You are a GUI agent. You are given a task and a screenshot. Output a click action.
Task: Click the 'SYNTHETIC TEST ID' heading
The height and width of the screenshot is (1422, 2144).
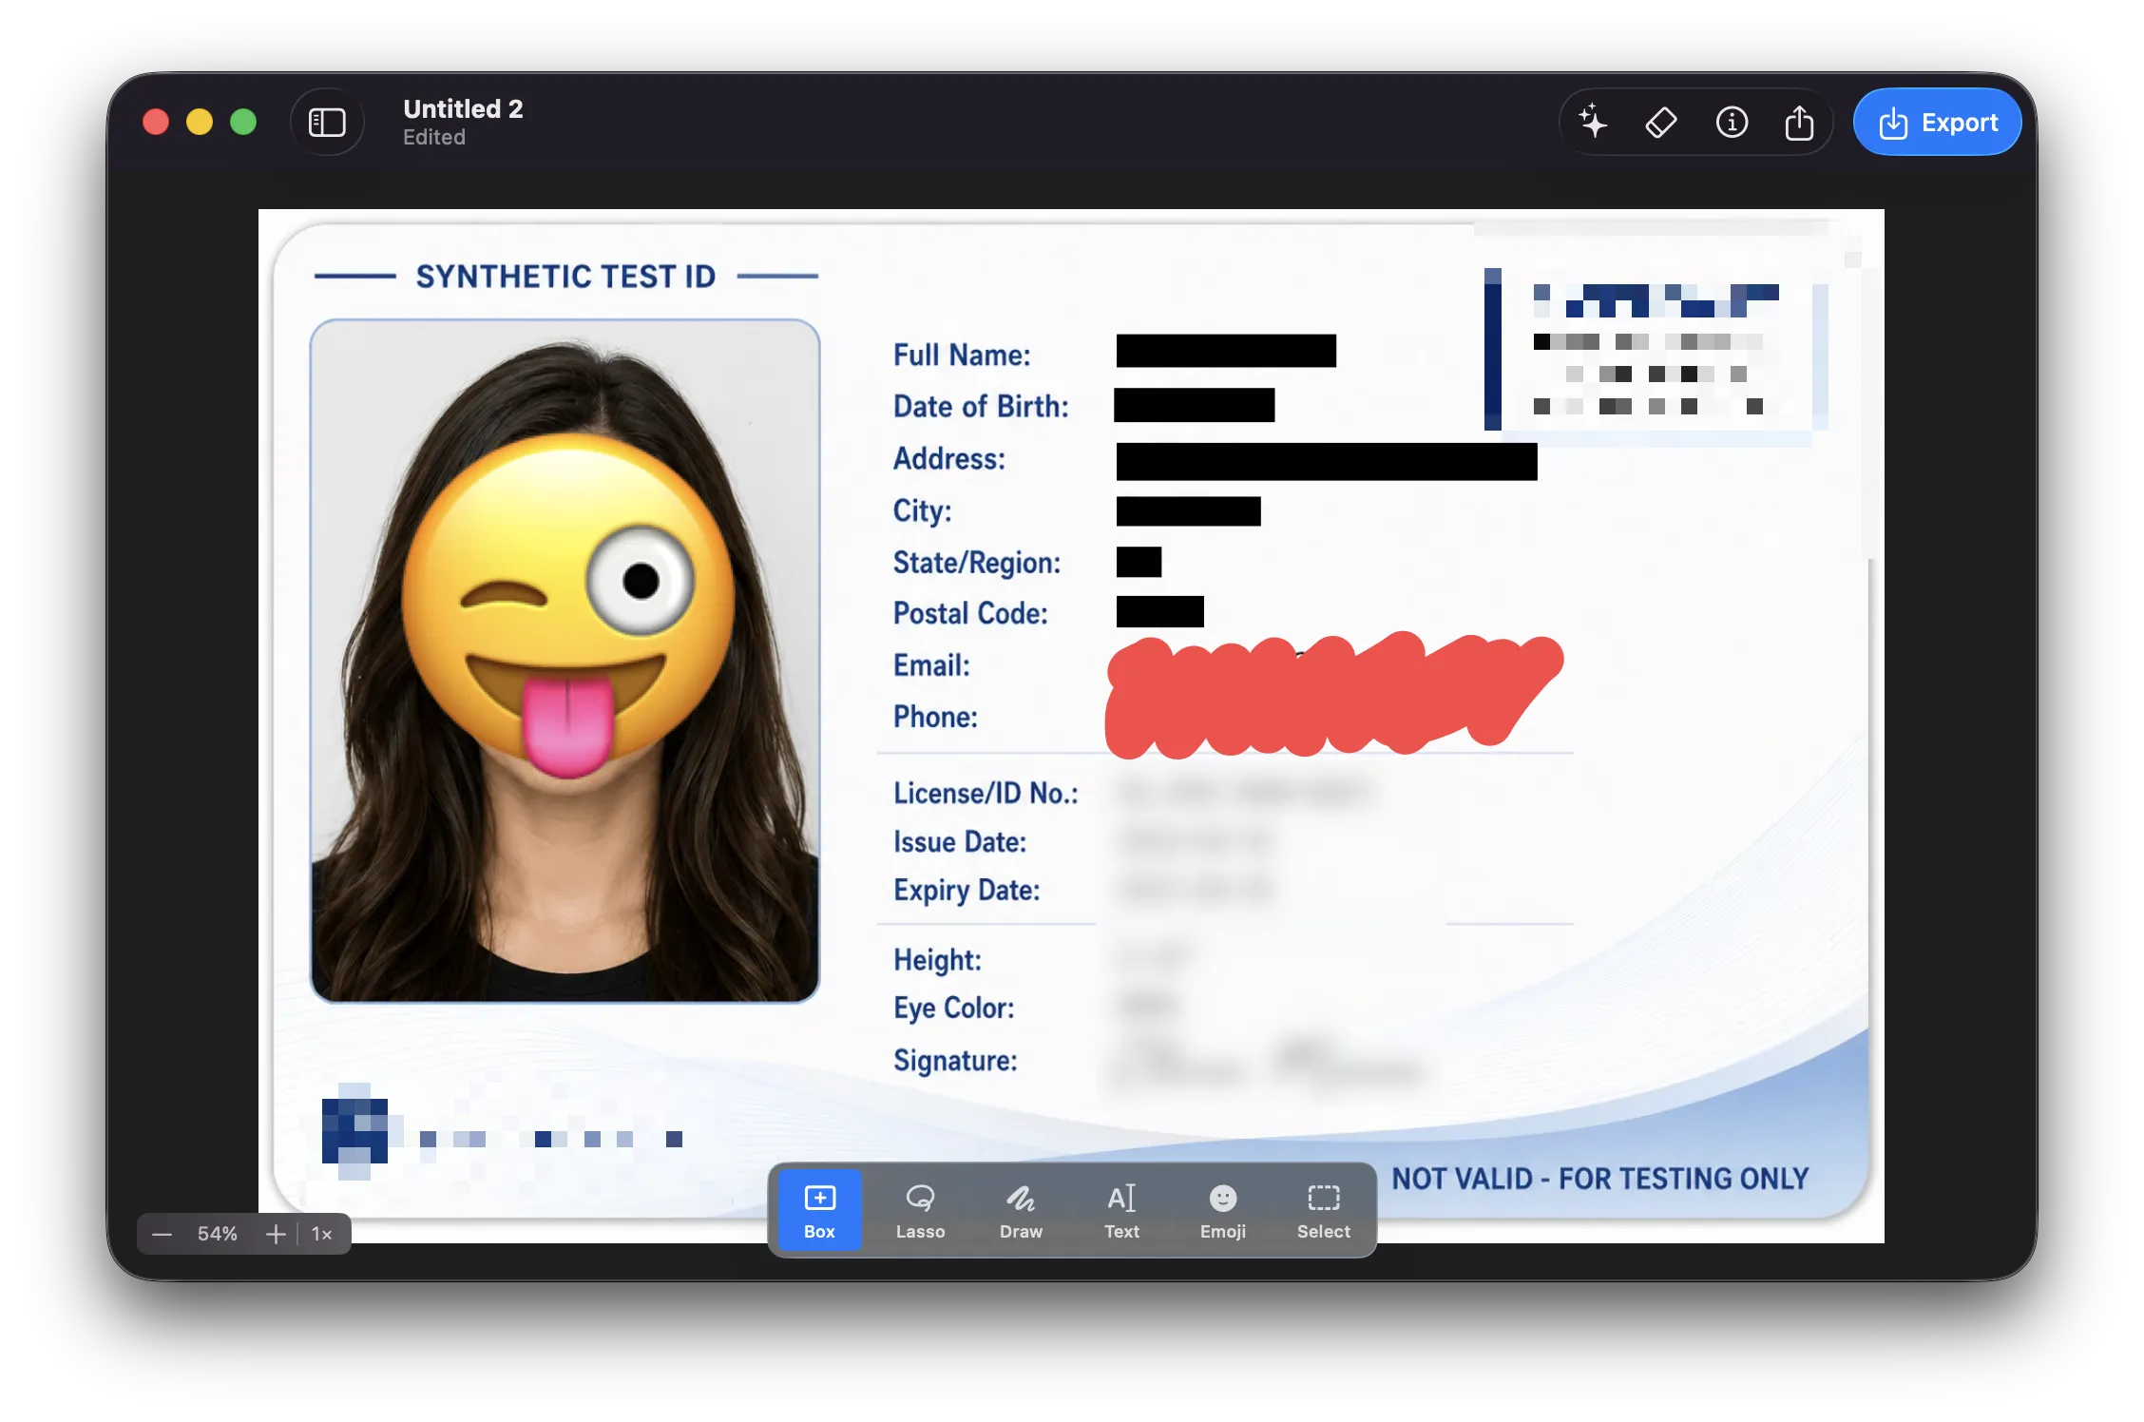[x=565, y=277]
